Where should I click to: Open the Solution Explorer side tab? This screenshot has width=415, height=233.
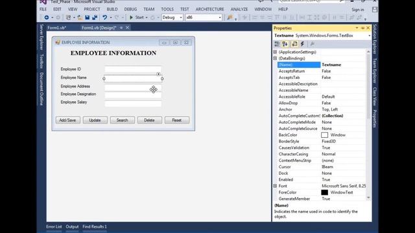point(375,39)
